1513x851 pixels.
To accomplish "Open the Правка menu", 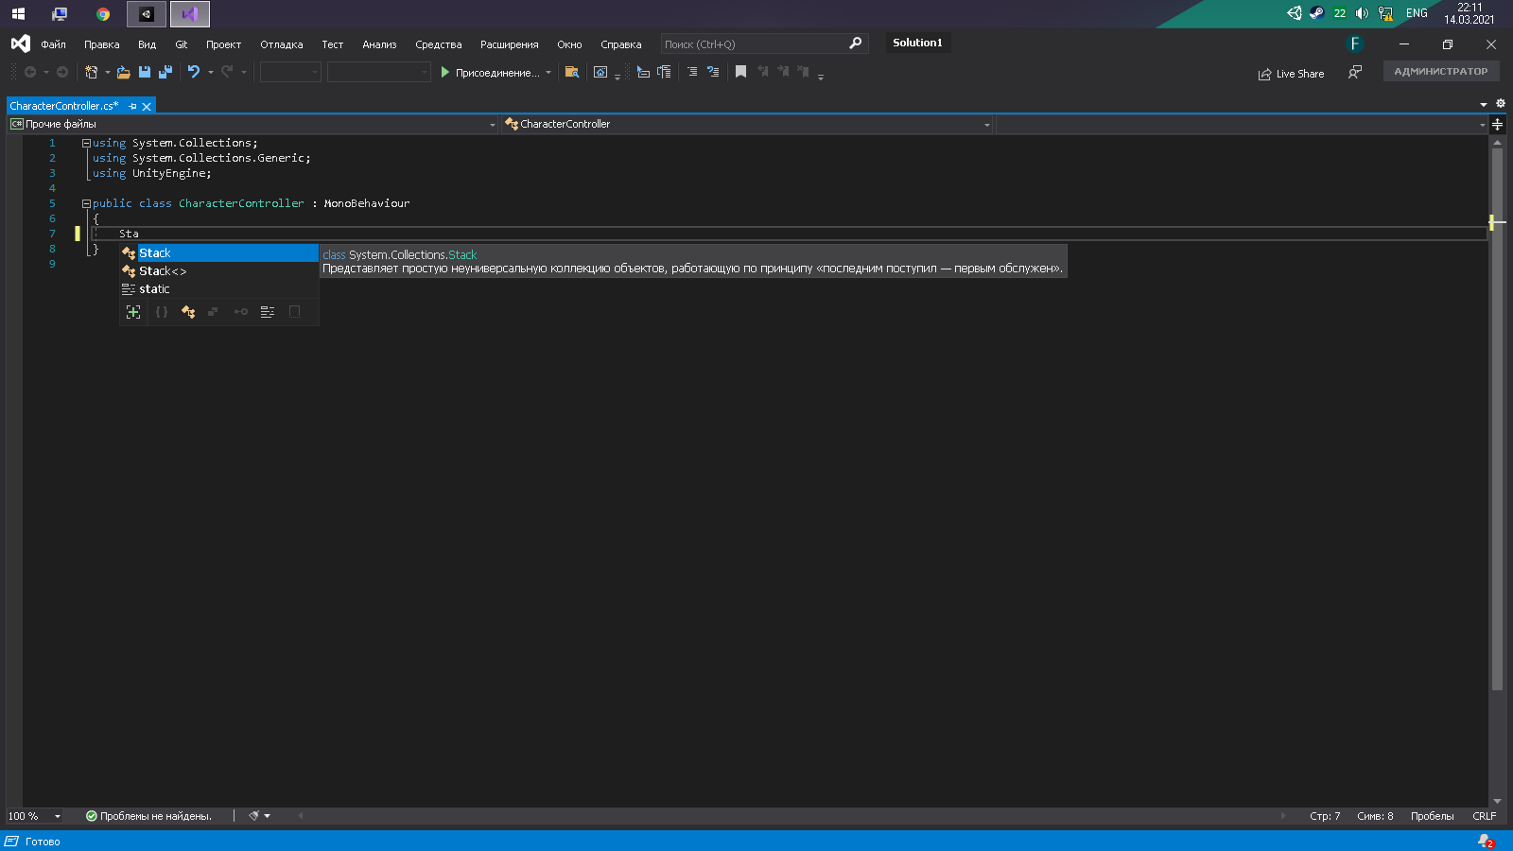I will (101, 44).
